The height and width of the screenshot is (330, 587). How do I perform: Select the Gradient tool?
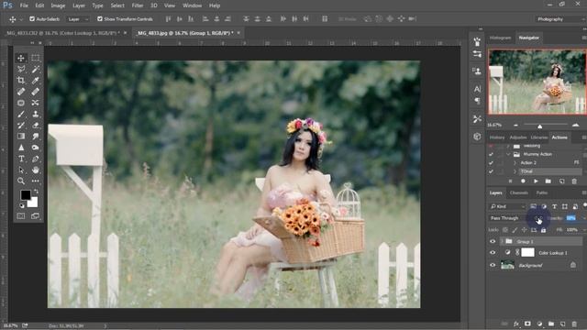point(21,137)
